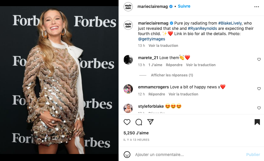Click 'Voir la traduction' under the caption
The height and width of the screenshot is (161, 264).
point(163,45)
